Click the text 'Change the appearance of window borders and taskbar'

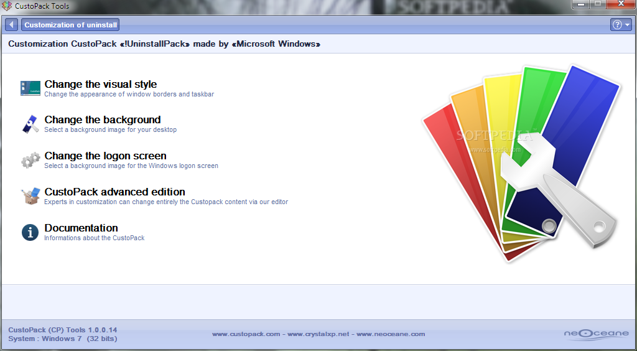point(129,94)
